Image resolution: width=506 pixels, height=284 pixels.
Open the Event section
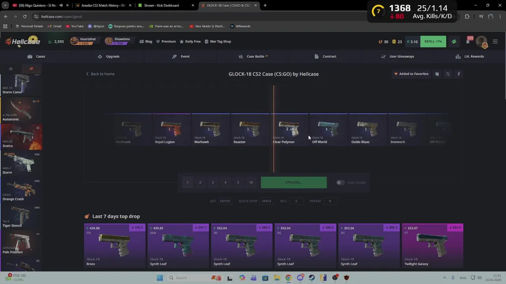(x=181, y=56)
